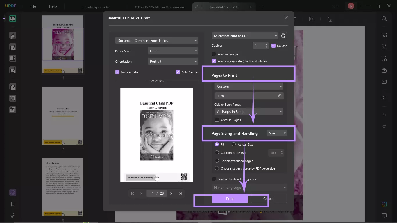Send the file by email icon
This screenshot has height=223, width=397.
[x=384, y=82]
